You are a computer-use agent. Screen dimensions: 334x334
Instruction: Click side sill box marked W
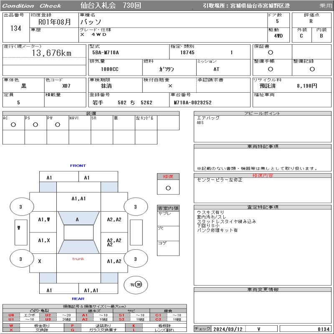click(x=21, y=233)
